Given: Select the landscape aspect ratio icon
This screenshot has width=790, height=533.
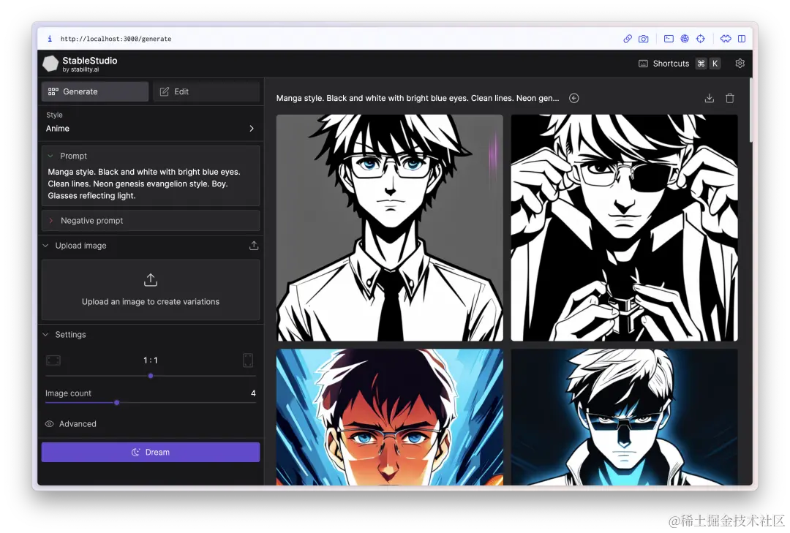Looking at the screenshot, I should point(53,360).
